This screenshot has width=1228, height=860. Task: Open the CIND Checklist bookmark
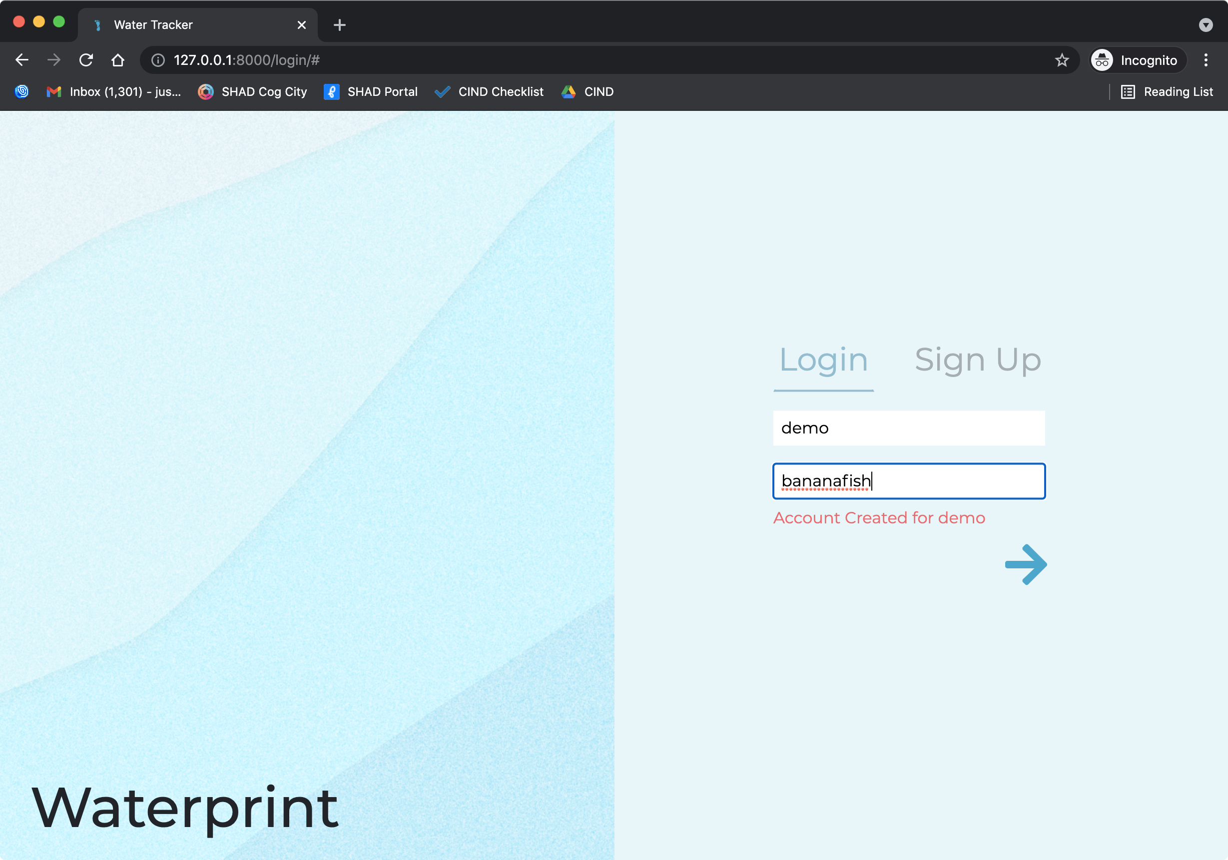point(489,92)
